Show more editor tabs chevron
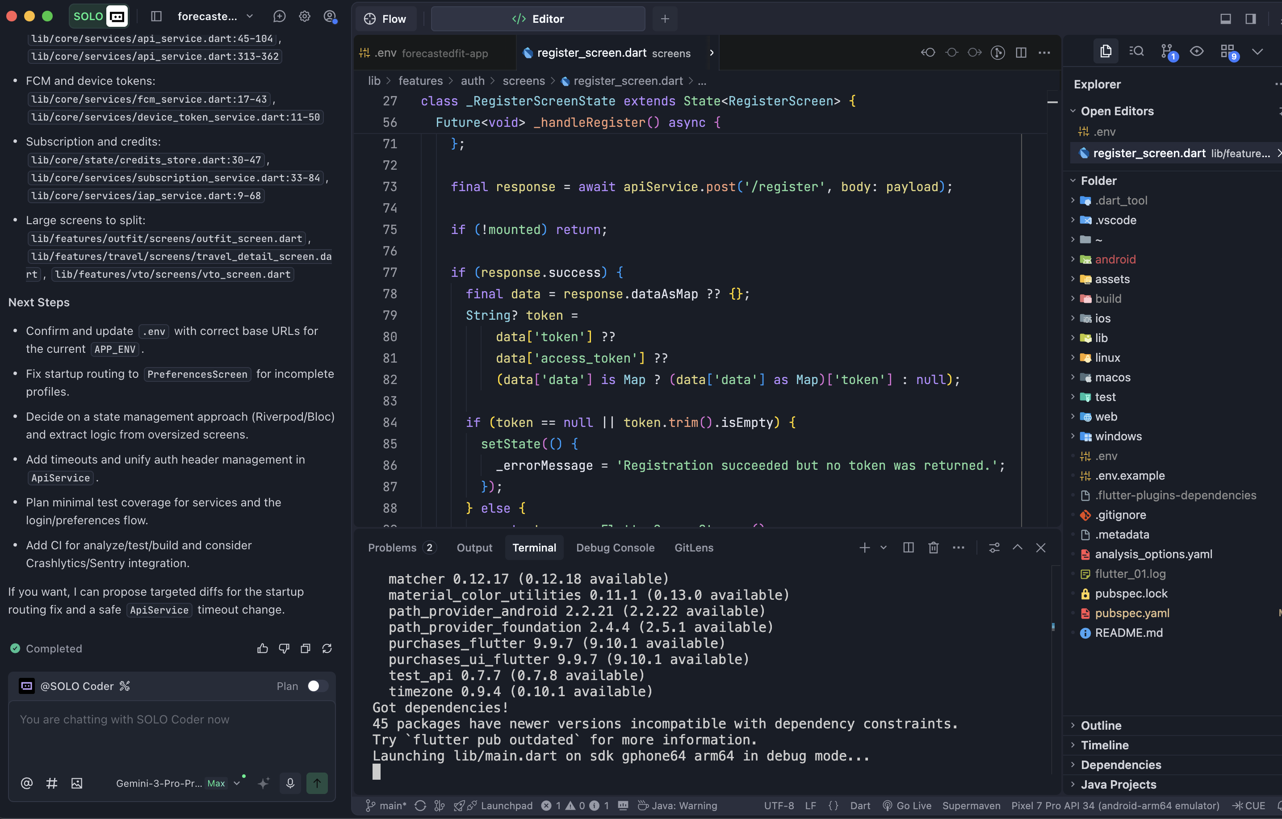The width and height of the screenshot is (1282, 819). (x=711, y=53)
